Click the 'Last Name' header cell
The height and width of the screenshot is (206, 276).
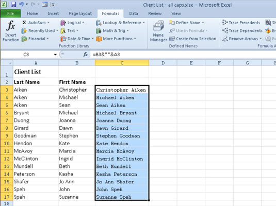(36, 82)
